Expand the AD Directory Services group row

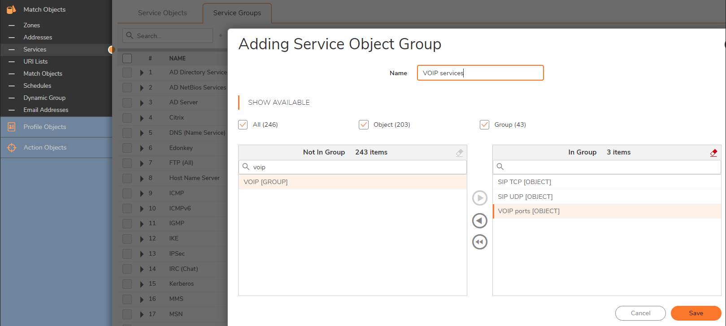[x=142, y=73]
